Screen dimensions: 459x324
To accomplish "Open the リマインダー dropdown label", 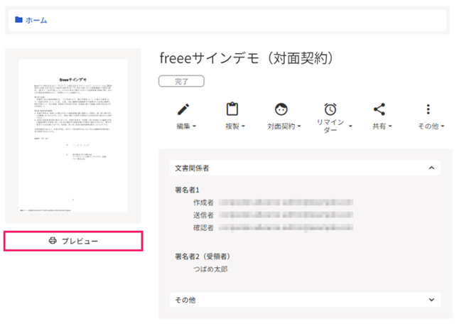I will tap(334, 126).
